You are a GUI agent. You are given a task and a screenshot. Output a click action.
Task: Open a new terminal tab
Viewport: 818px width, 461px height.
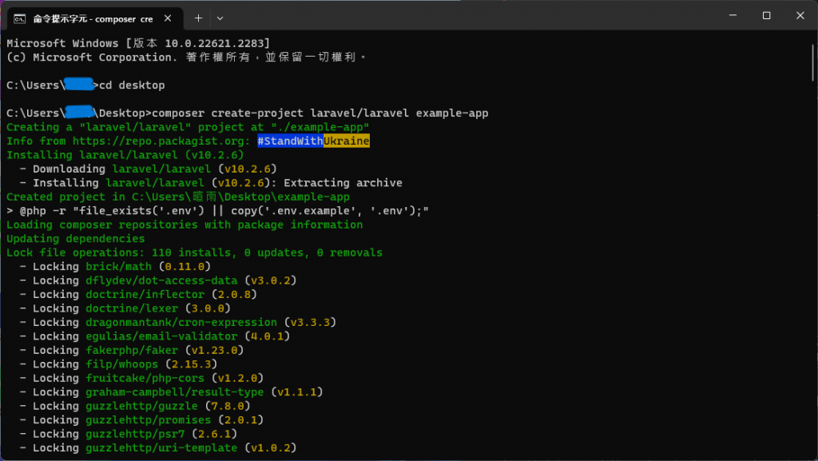click(x=198, y=18)
